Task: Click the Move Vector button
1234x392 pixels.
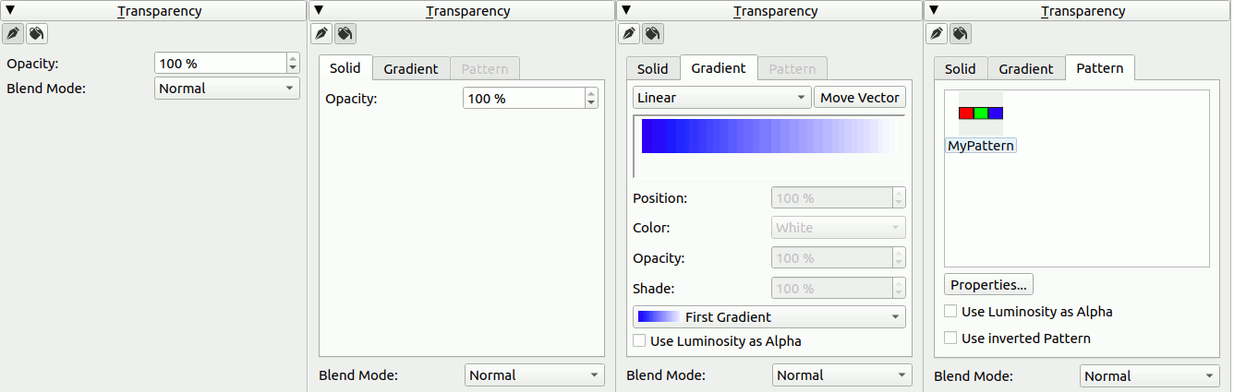Action: click(x=859, y=98)
